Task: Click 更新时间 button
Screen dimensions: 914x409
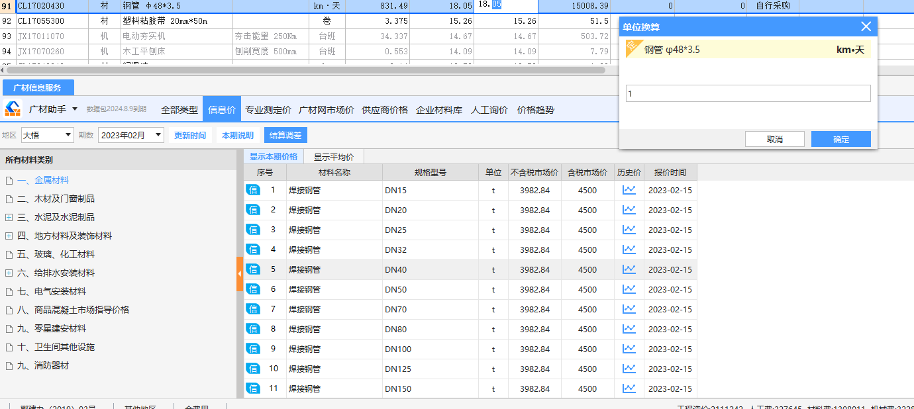Action: point(190,135)
